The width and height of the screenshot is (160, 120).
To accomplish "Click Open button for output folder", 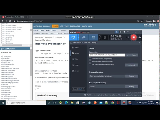I will click(x=134, y=55).
